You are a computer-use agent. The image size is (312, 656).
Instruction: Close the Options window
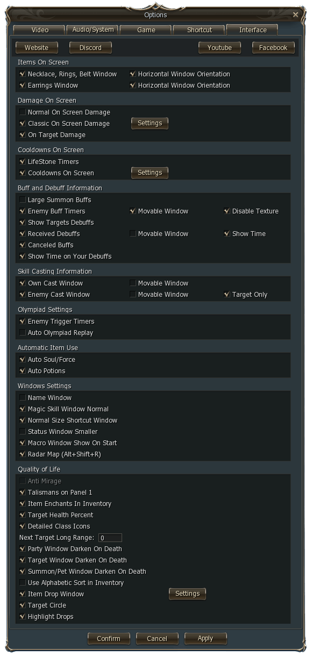(295, 15)
